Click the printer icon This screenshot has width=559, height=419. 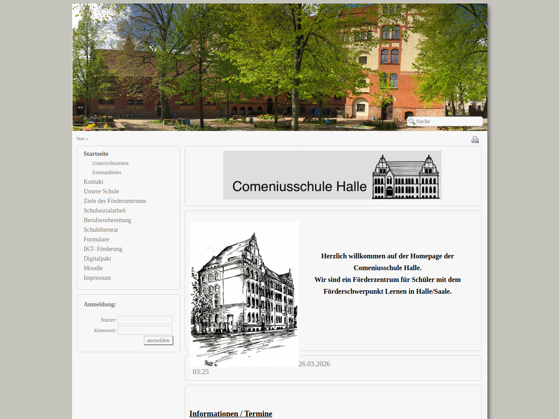pos(475,140)
